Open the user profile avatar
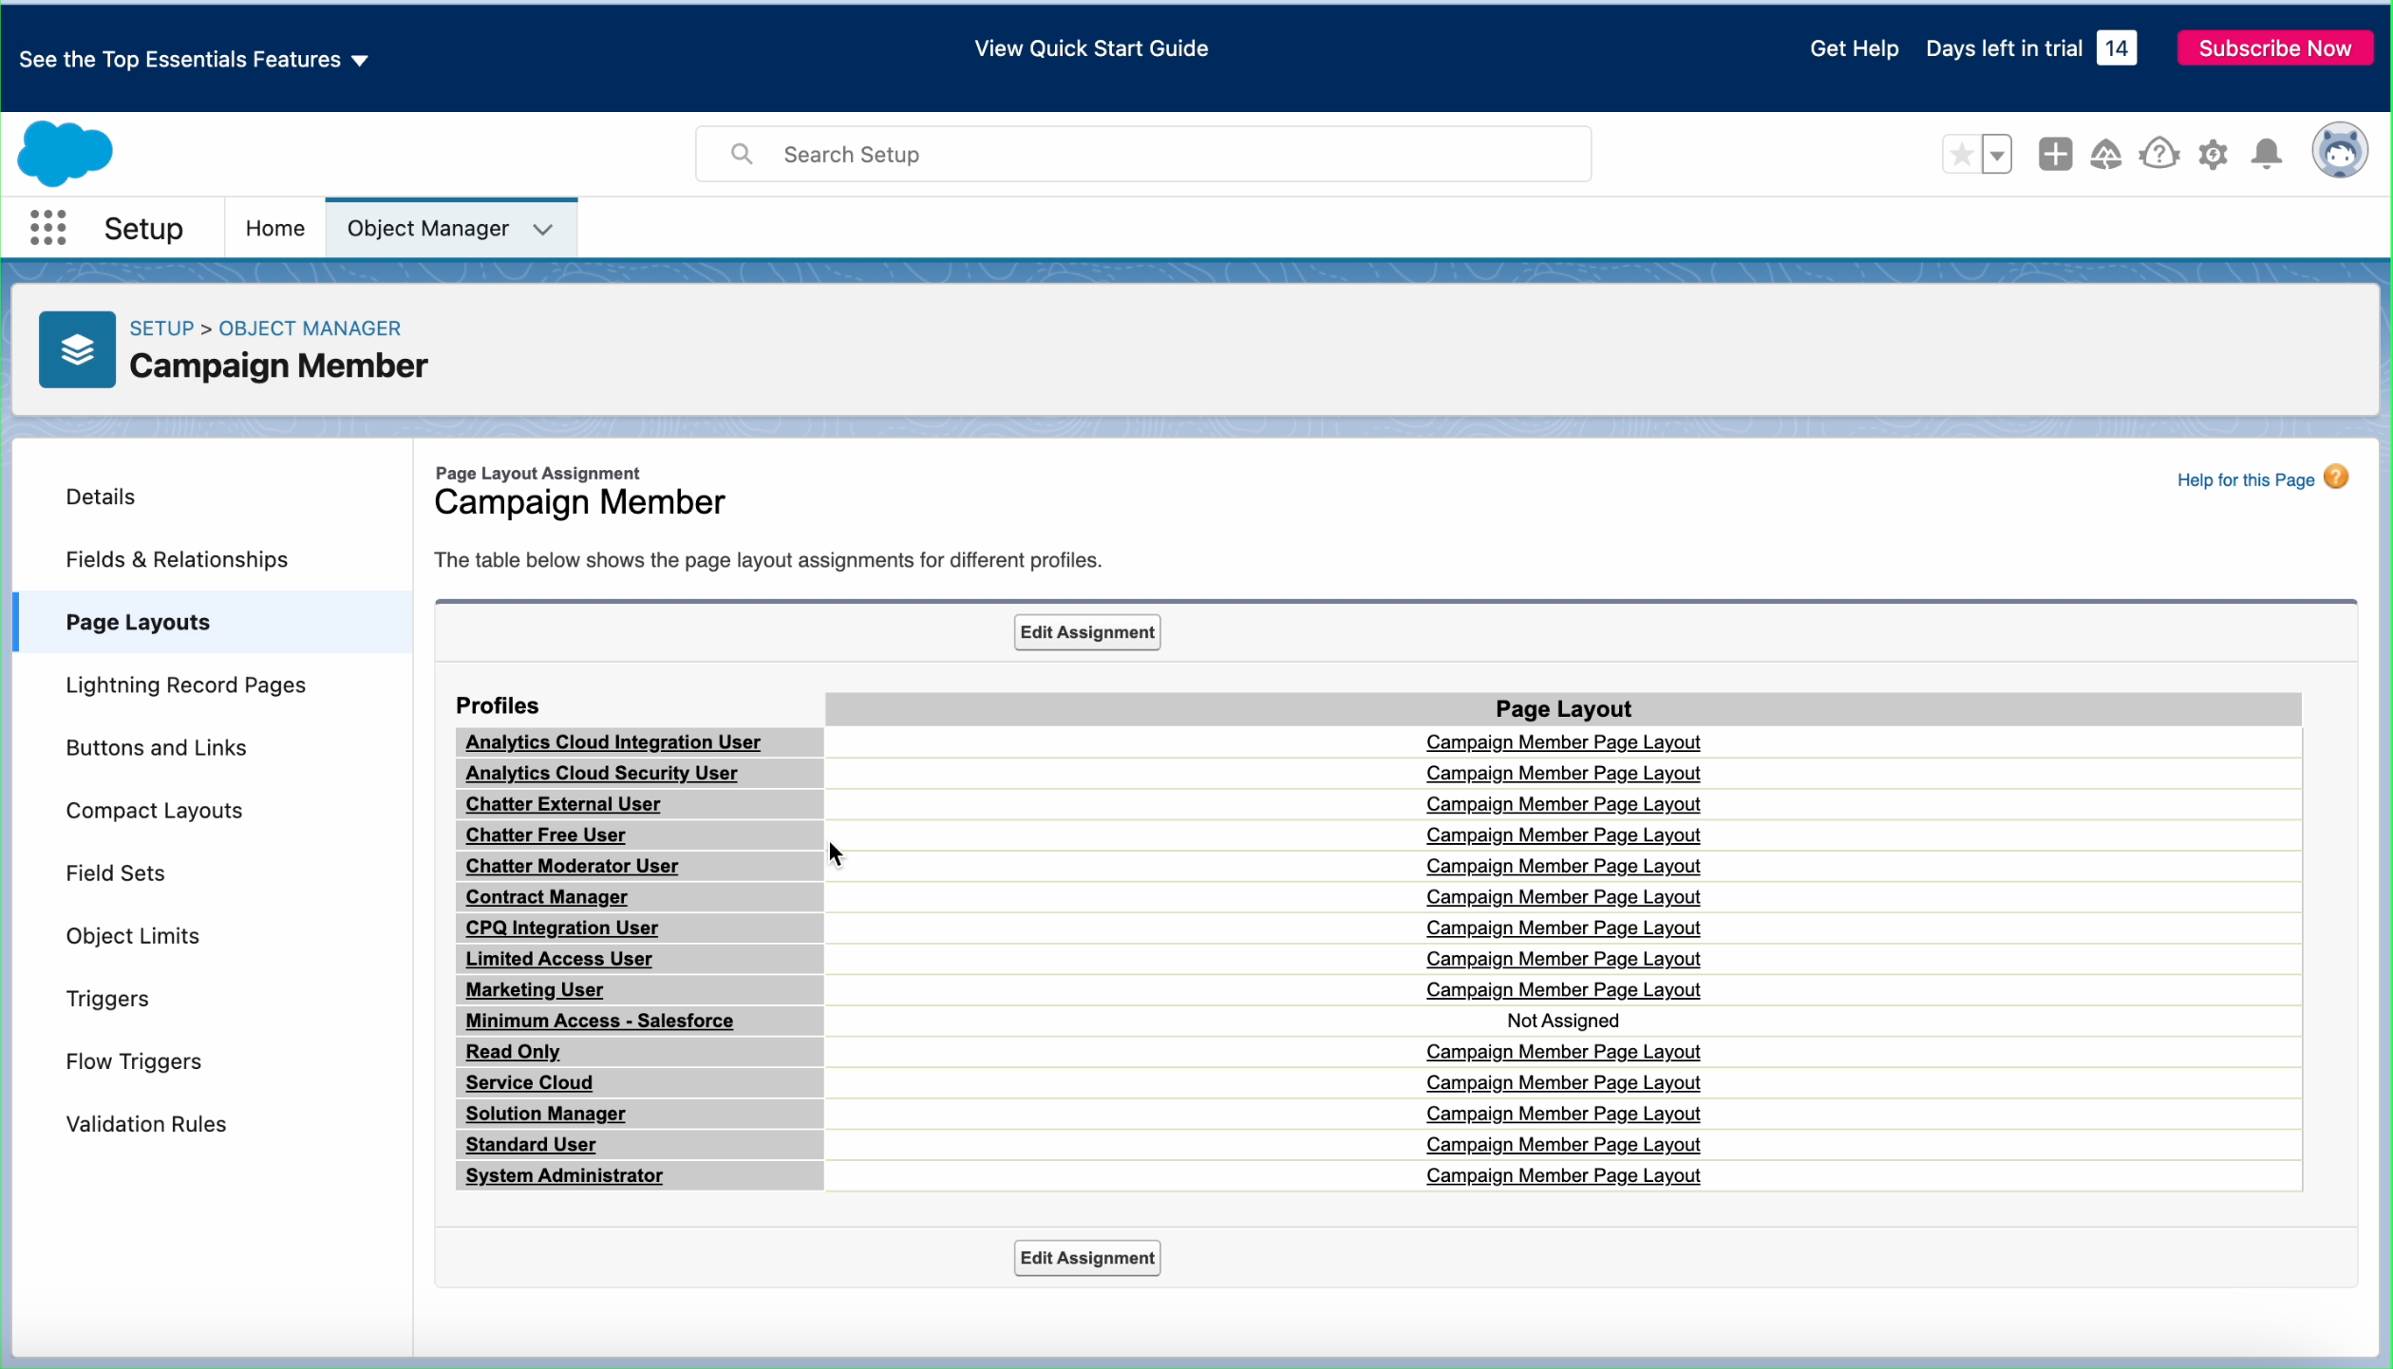The height and width of the screenshot is (1369, 2393). coord(2339,151)
